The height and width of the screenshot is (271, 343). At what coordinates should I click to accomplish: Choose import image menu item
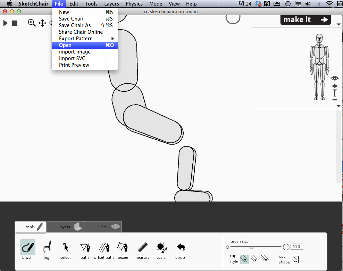coord(85,52)
